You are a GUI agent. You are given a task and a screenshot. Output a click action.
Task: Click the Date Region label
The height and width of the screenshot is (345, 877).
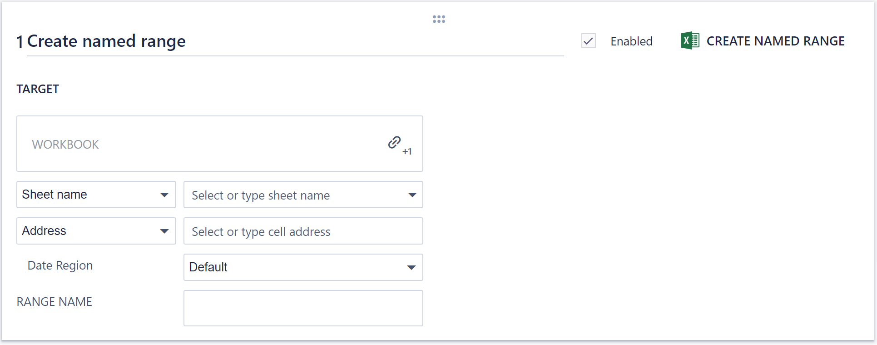point(60,265)
